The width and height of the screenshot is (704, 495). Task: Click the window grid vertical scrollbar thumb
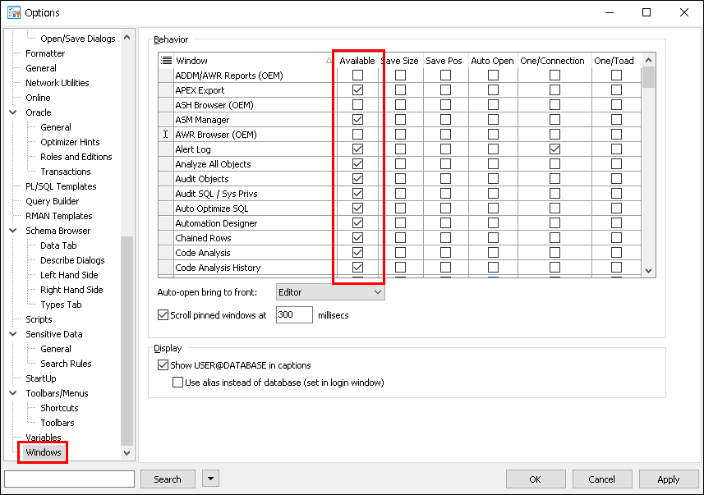[648, 77]
